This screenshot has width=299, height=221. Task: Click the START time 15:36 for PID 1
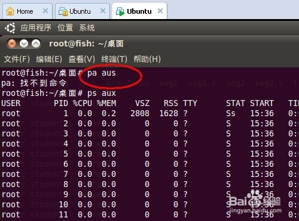(262, 113)
